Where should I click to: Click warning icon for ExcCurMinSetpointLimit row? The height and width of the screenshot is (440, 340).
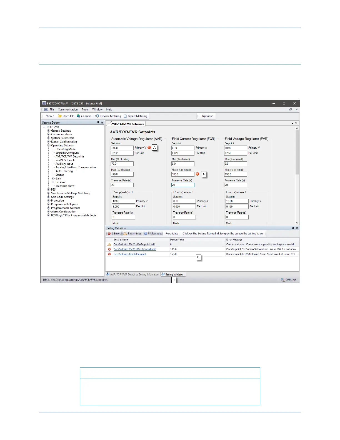click(109, 244)
